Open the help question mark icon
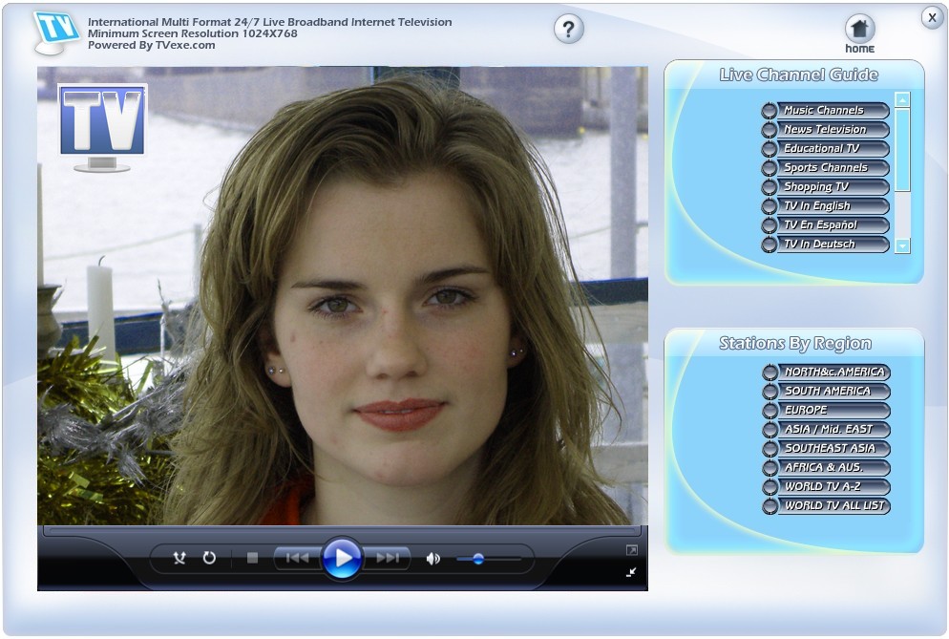 click(567, 29)
